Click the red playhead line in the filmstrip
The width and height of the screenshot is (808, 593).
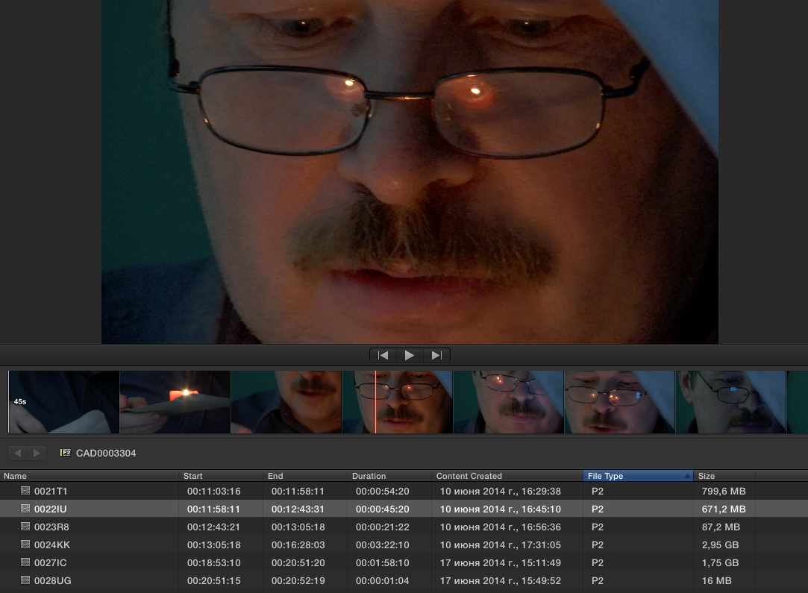[x=375, y=402]
